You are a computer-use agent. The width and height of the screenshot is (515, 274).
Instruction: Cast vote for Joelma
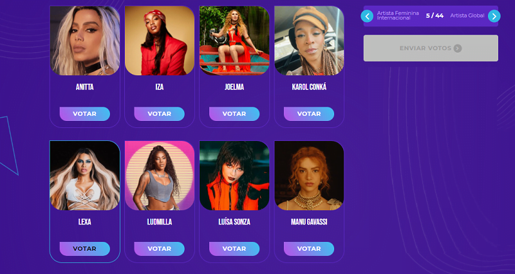click(x=234, y=114)
